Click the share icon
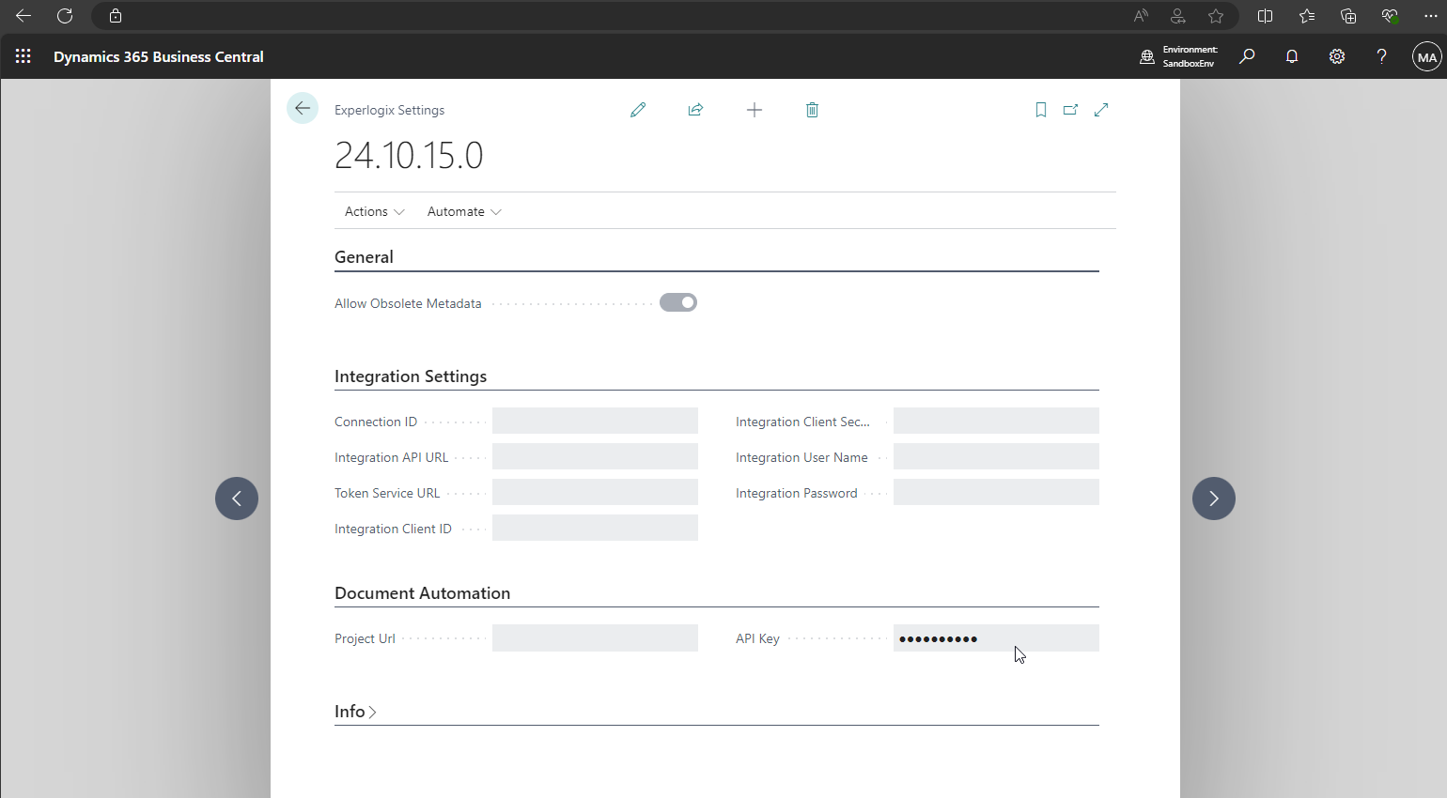Screen dimensions: 1447x798 point(695,110)
